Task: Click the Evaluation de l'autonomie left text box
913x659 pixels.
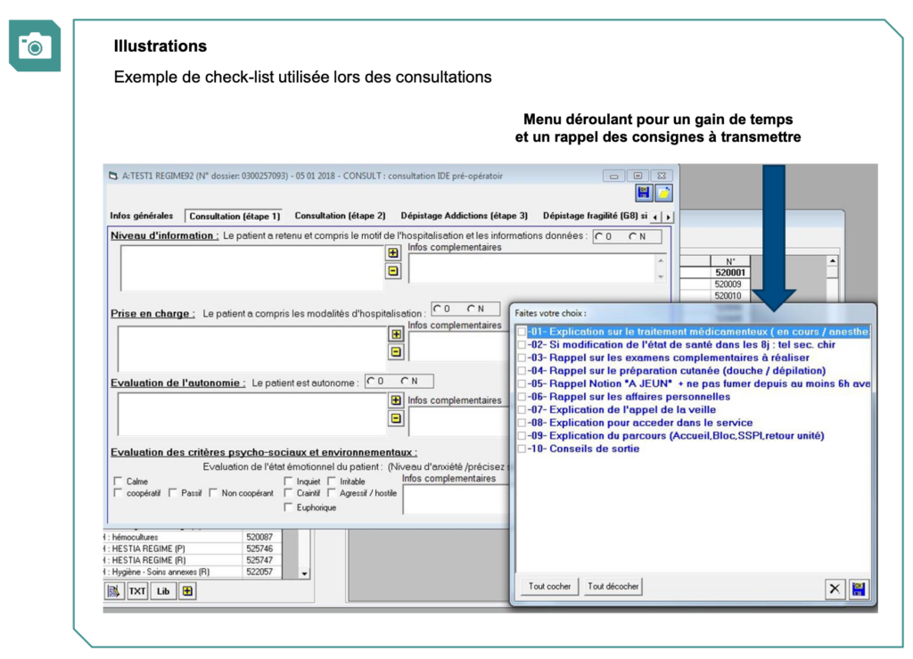Action: [251, 414]
